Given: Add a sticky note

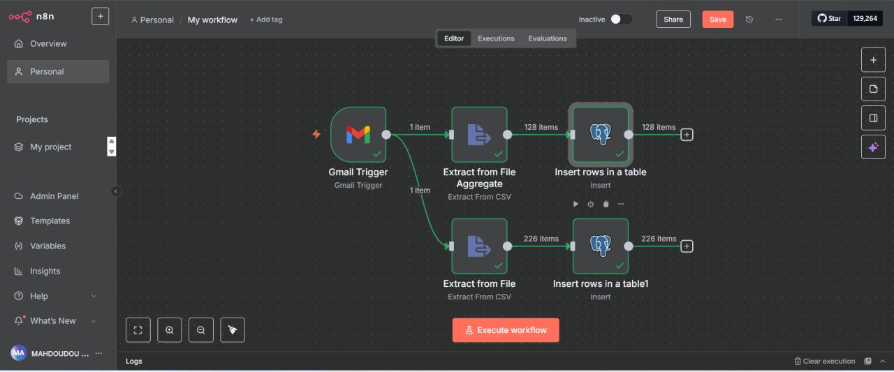Looking at the screenshot, I should coord(873,89).
